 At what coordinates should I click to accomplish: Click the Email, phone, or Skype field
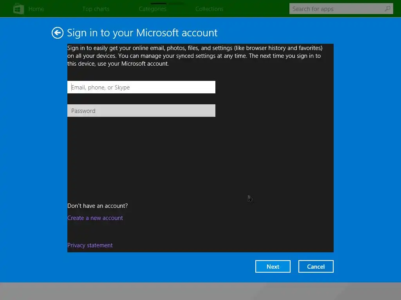click(141, 87)
